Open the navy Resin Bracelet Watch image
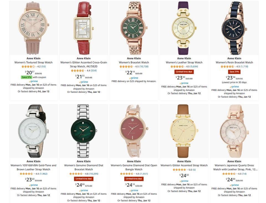Screen dimensions: 266x203 pyautogui.click(x=234, y=28)
